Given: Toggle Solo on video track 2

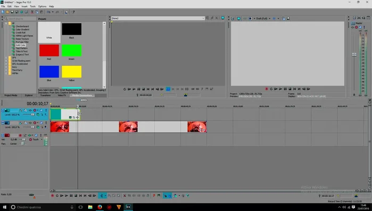Looking at the screenshot, I should (x=46, y=123).
